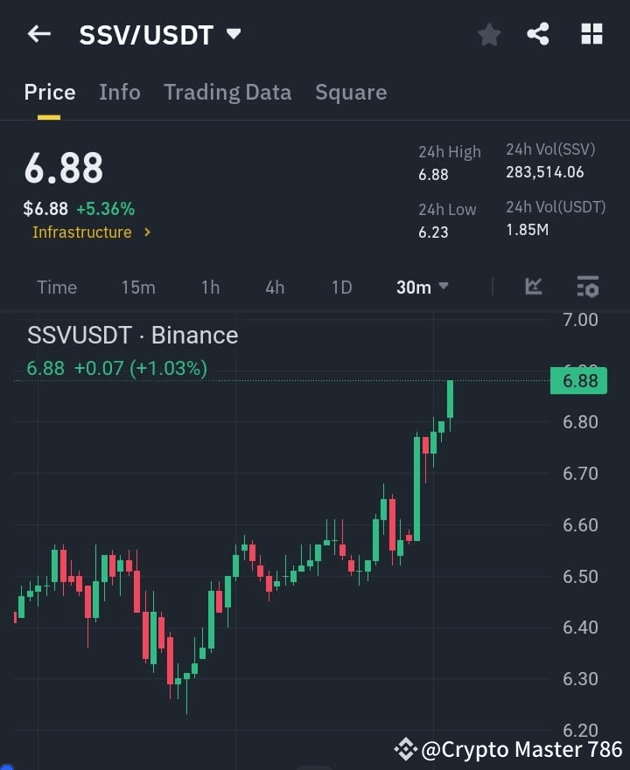Open the Trading Data tab
The width and height of the screenshot is (630, 770).
point(227,92)
